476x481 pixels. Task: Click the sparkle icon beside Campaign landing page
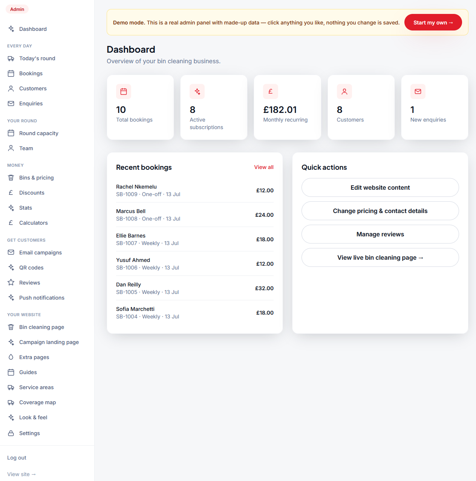tap(11, 342)
